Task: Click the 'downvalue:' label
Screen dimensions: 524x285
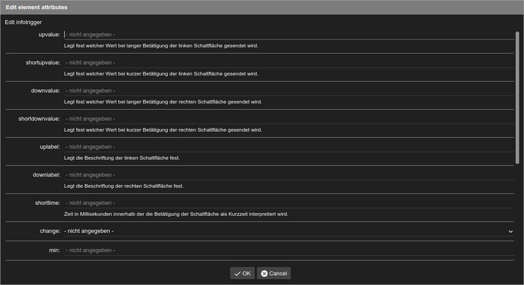Action: point(46,91)
